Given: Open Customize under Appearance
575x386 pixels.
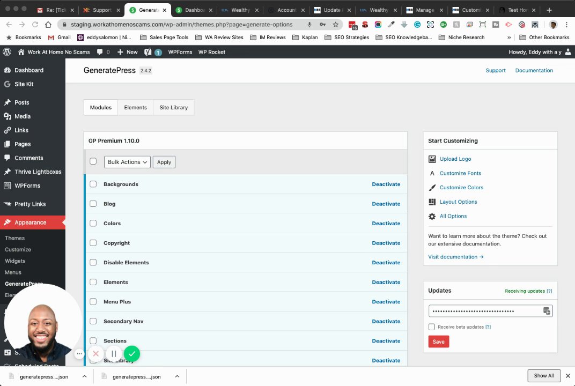Looking at the screenshot, I should pyautogui.click(x=18, y=249).
